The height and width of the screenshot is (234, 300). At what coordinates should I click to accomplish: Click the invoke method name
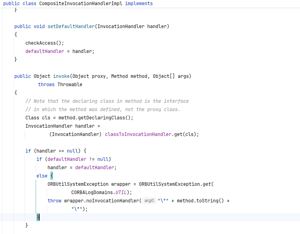click(61, 76)
